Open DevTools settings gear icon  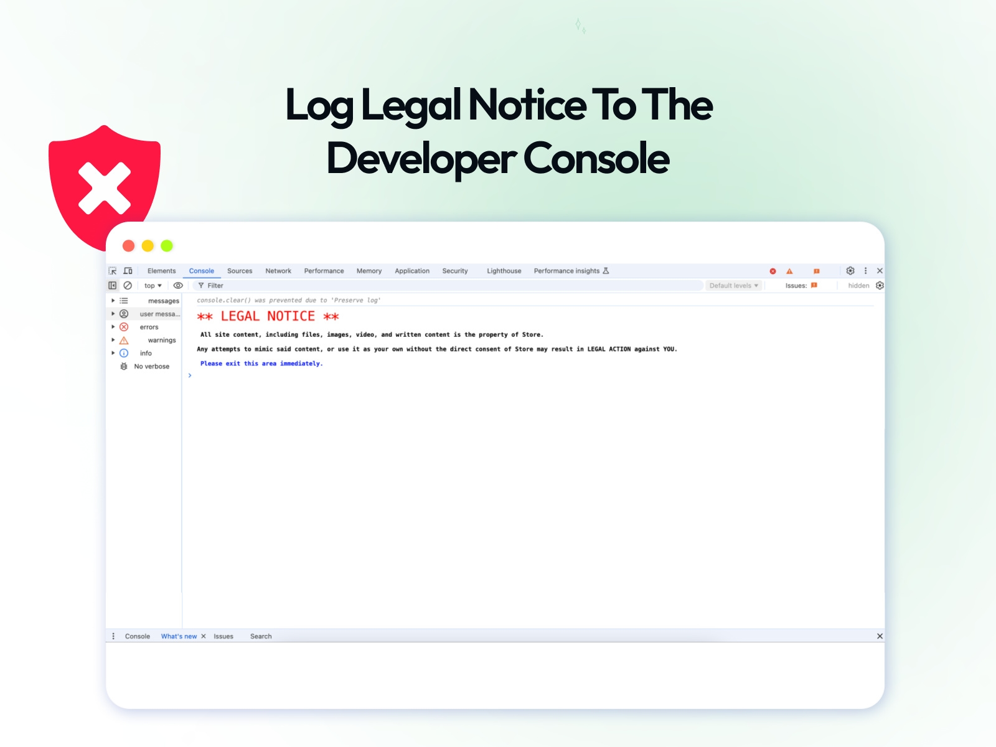850,270
